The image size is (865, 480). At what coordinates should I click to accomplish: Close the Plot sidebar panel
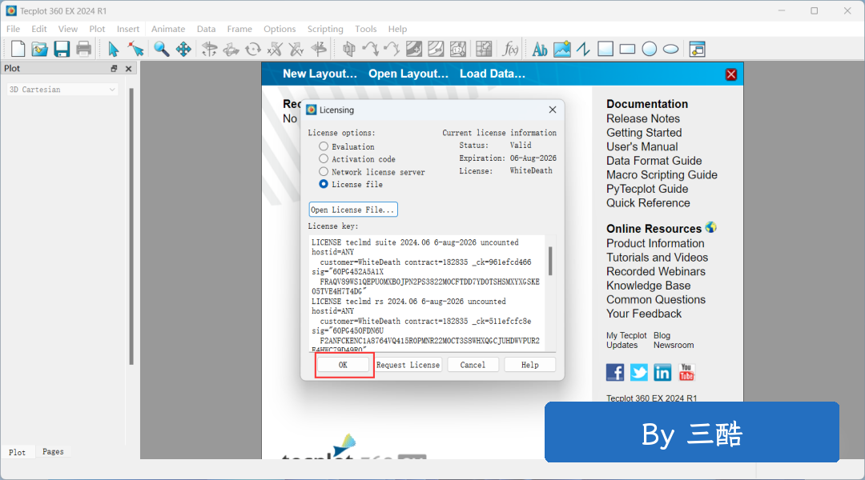pos(128,68)
